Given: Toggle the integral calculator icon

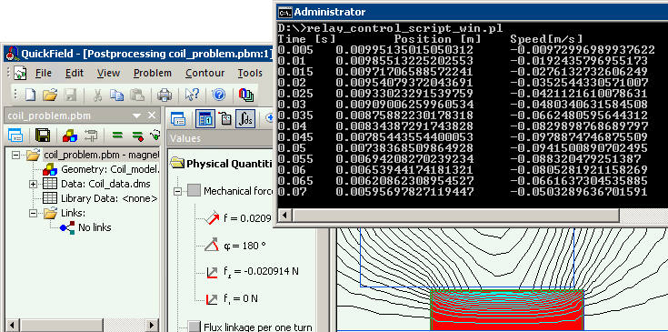Looking at the screenshot, I should tap(245, 119).
